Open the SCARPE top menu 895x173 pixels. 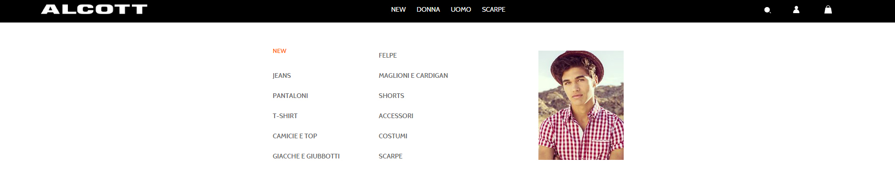coord(493,9)
